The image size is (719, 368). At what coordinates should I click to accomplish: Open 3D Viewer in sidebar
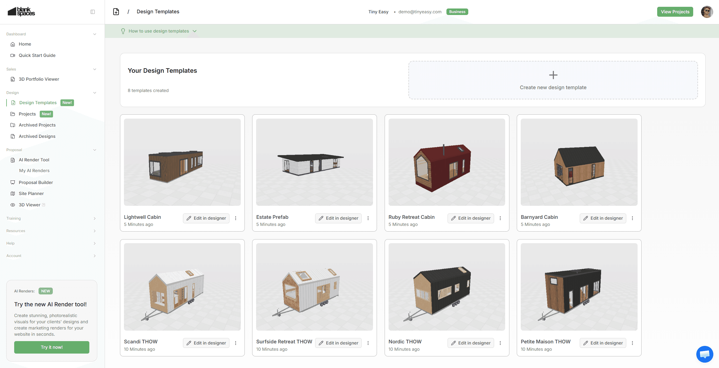tap(29, 205)
